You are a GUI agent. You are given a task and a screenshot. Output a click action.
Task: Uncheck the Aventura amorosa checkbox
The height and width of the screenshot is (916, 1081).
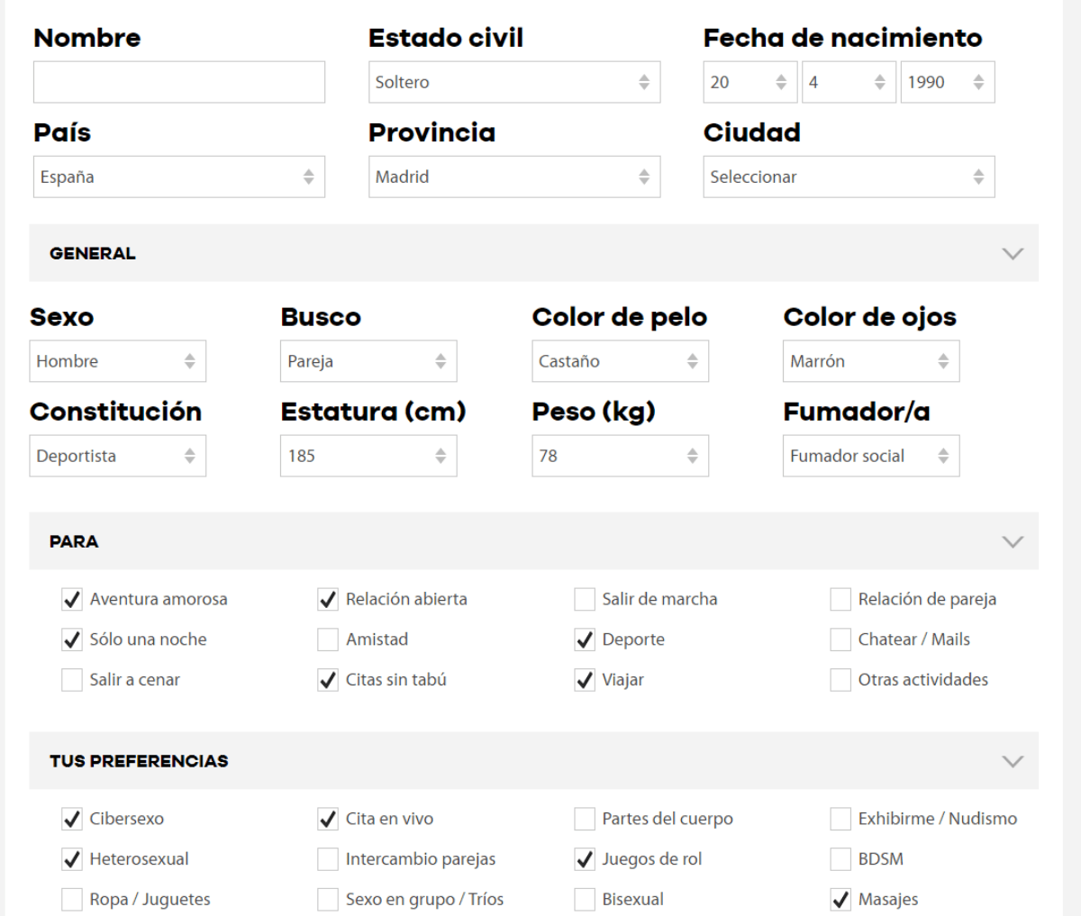click(x=72, y=599)
